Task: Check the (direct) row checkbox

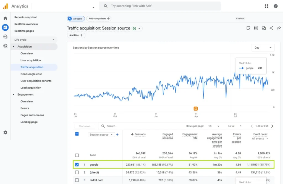Action: point(77,172)
